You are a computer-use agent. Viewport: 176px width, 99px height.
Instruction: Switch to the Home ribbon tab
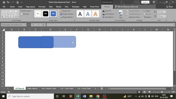(12, 7)
